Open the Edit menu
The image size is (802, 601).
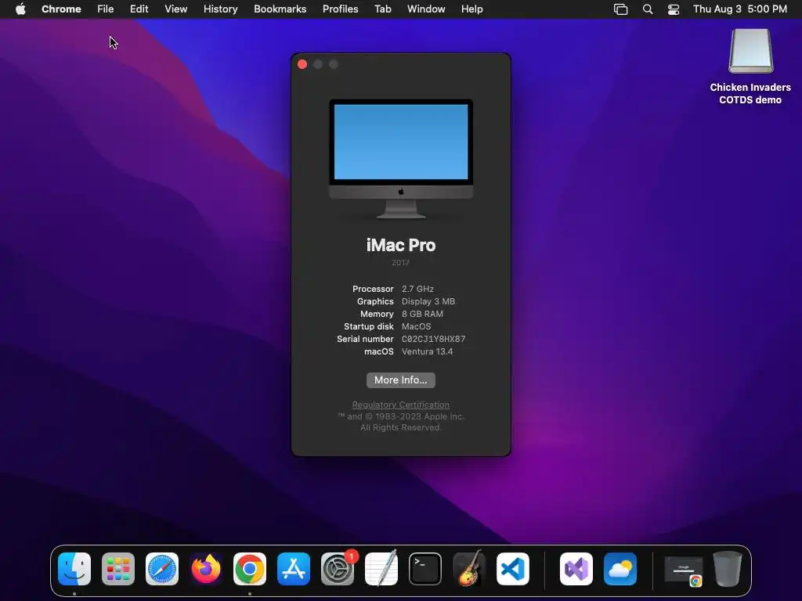pyautogui.click(x=139, y=9)
